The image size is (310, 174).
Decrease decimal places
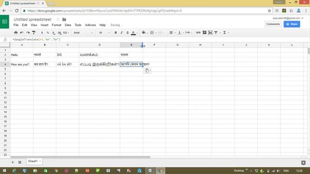(54, 33)
